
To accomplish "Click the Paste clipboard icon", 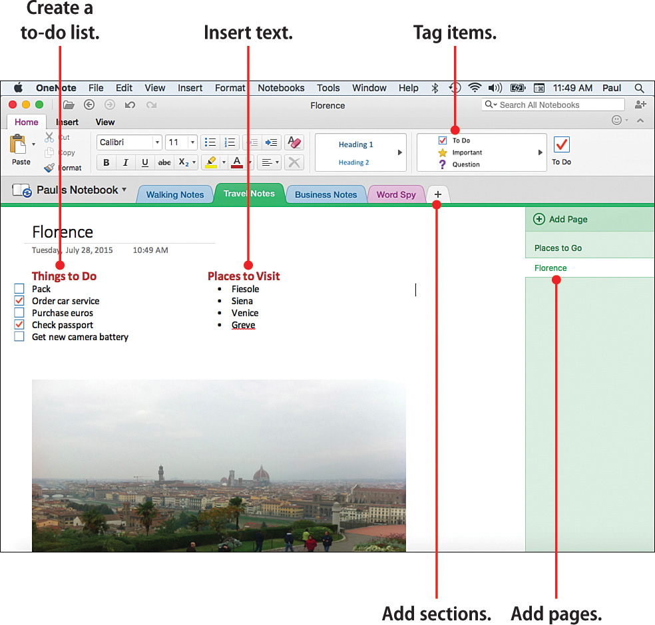I will [x=18, y=144].
